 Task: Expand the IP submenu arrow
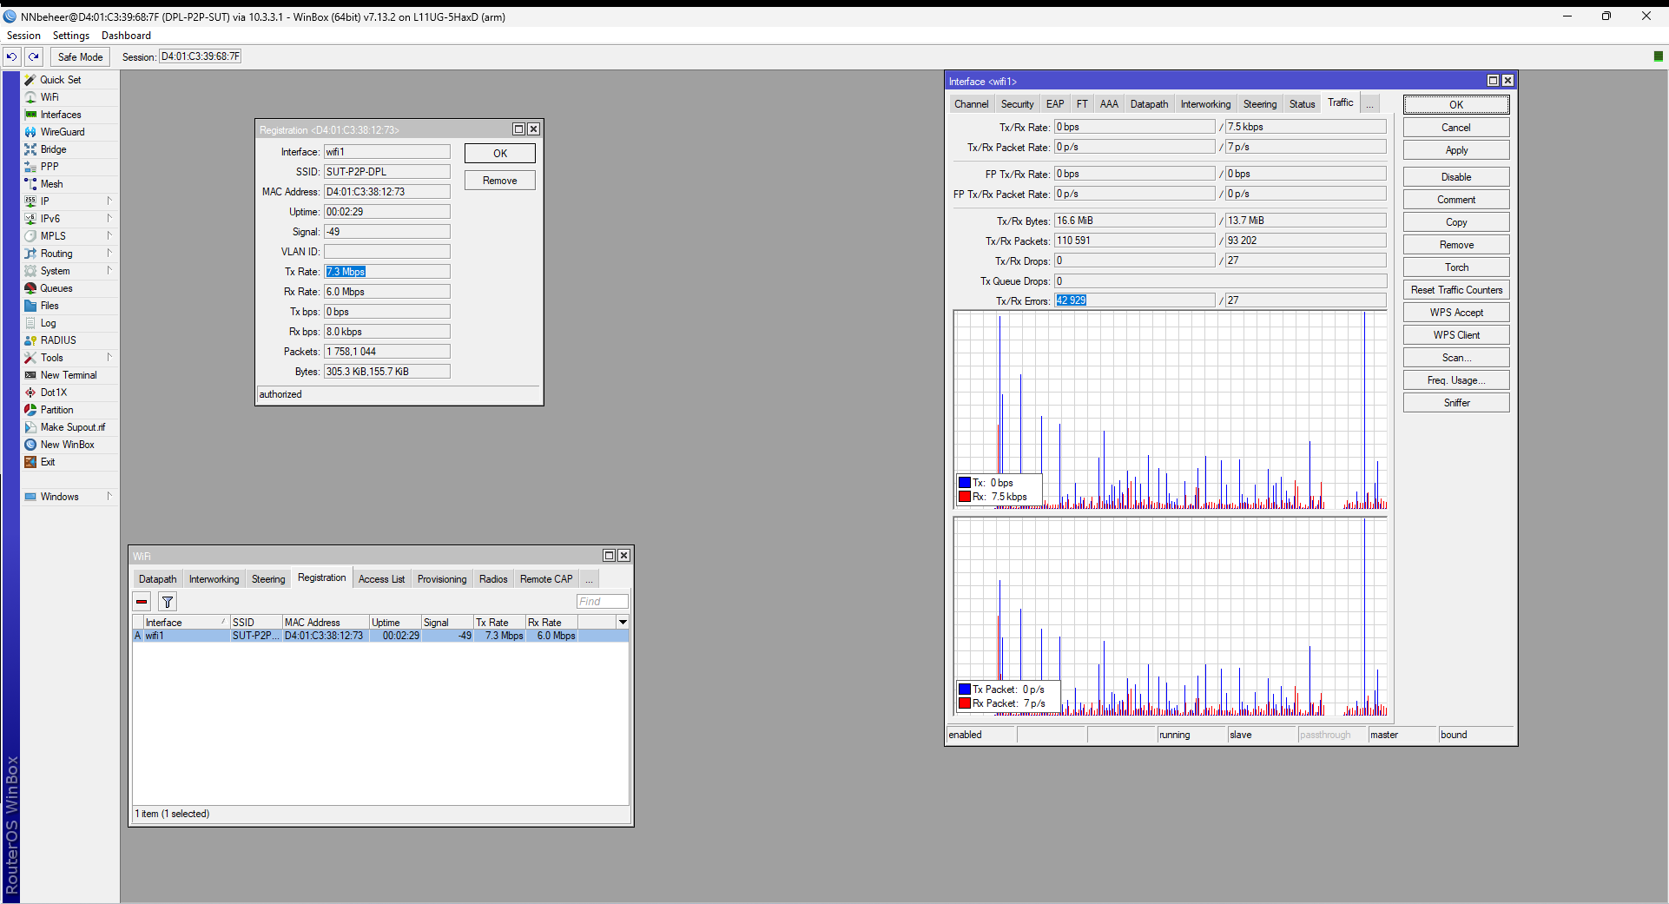pyautogui.click(x=109, y=201)
